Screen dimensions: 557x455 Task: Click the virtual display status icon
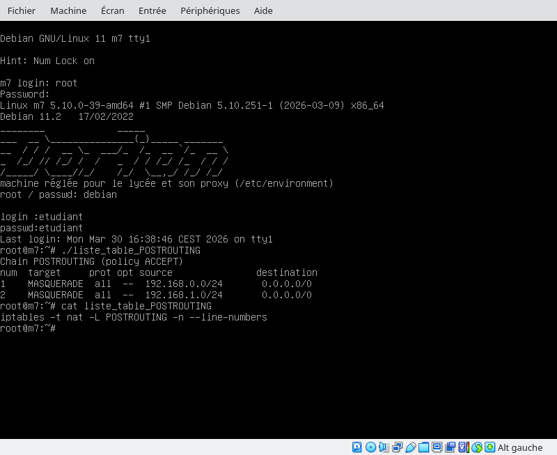pyautogui.click(x=437, y=447)
